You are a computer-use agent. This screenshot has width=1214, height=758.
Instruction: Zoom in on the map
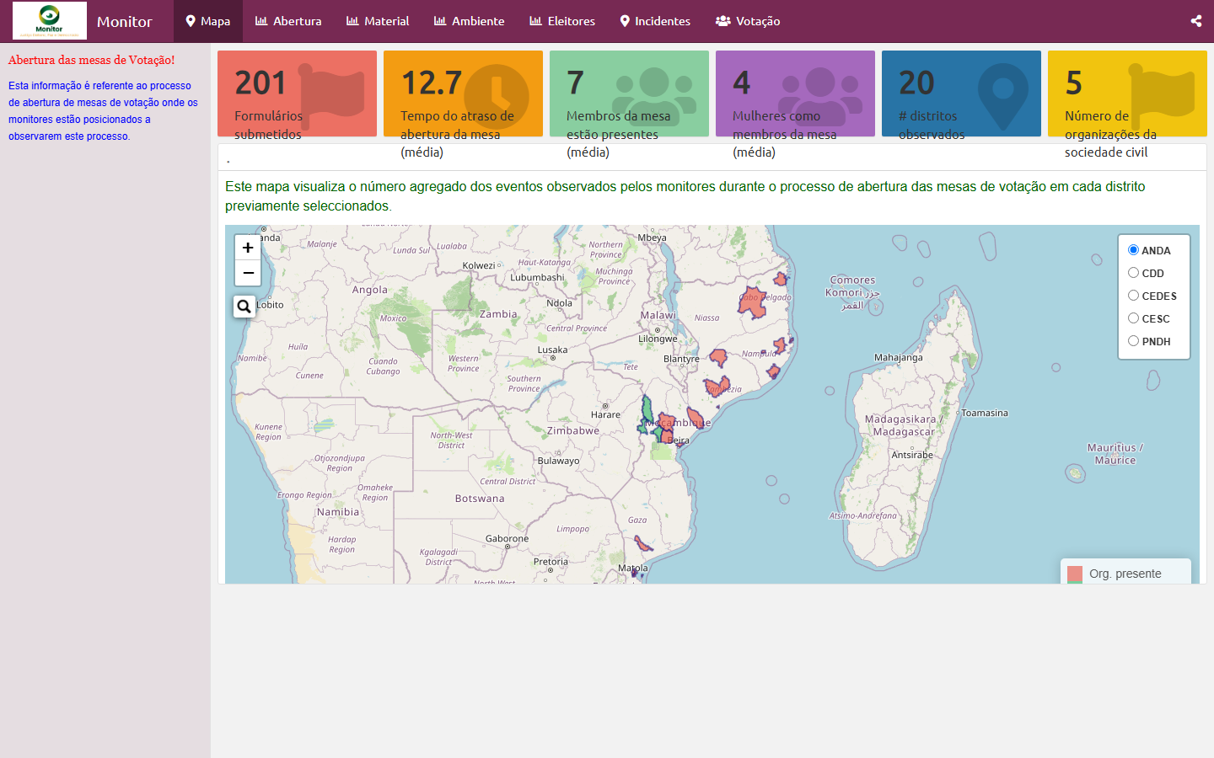point(248,248)
